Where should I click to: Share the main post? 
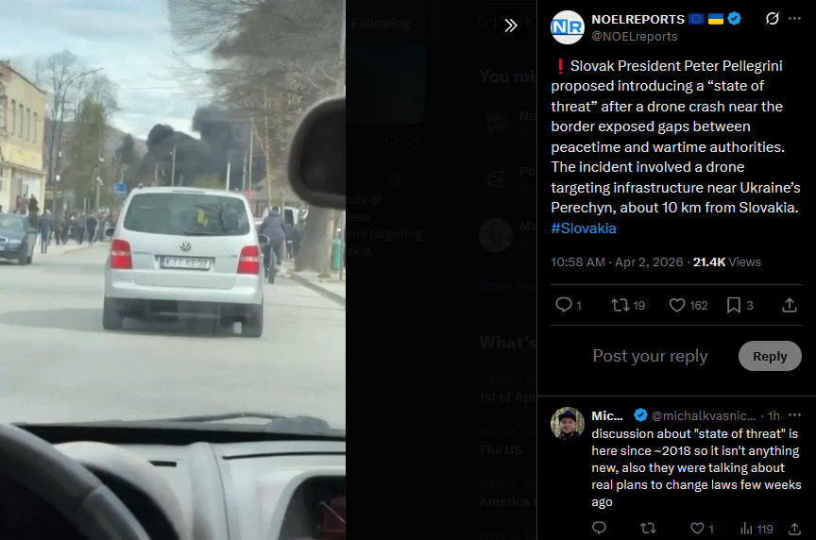[x=790, y=305]
